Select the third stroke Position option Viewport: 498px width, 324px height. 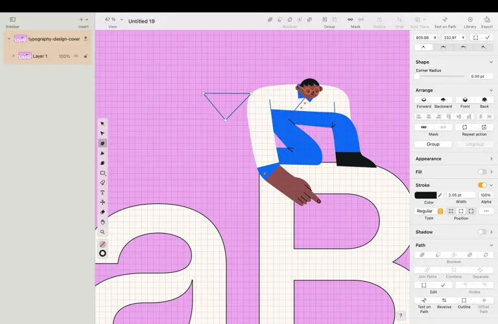pyautogui.click(x=471, y=211)
